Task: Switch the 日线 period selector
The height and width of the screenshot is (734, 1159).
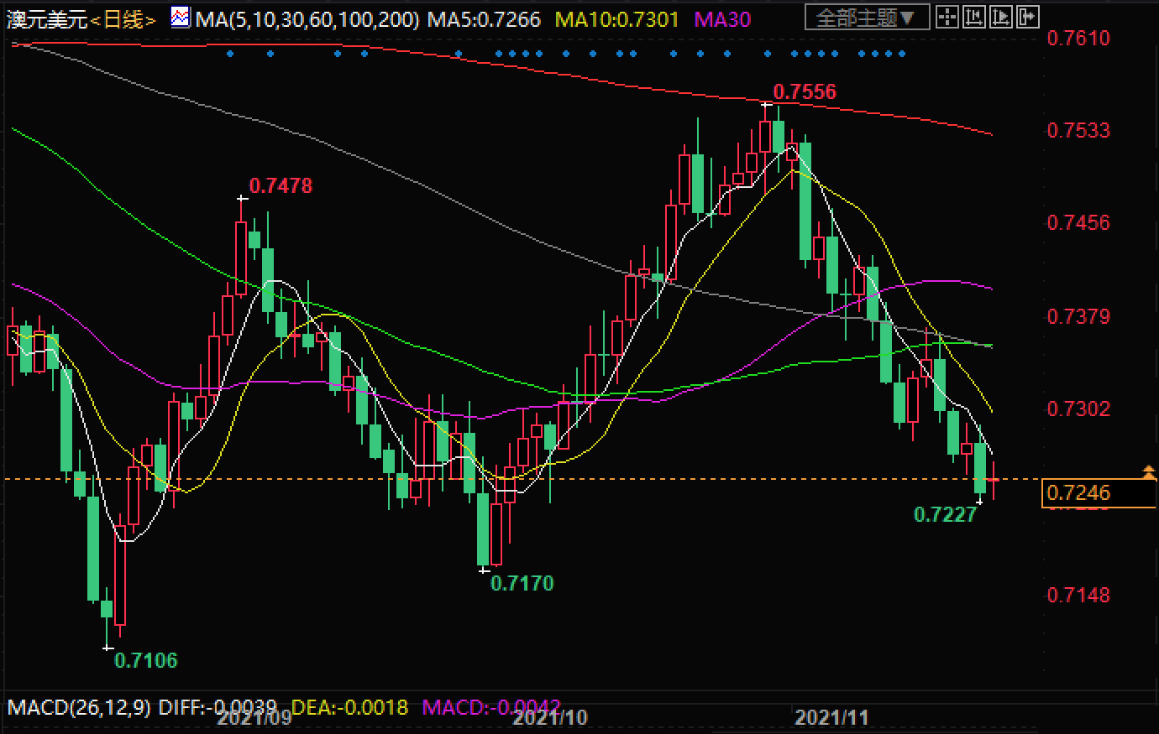Action: click(123, 20)
